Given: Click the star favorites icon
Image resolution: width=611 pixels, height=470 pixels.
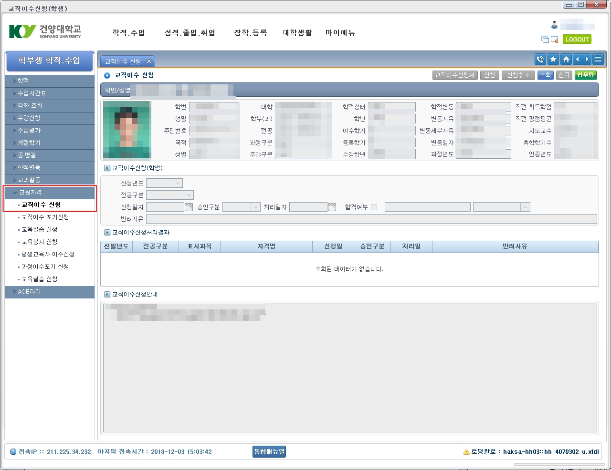Looking at the screenshot, I should coord(553,59).
